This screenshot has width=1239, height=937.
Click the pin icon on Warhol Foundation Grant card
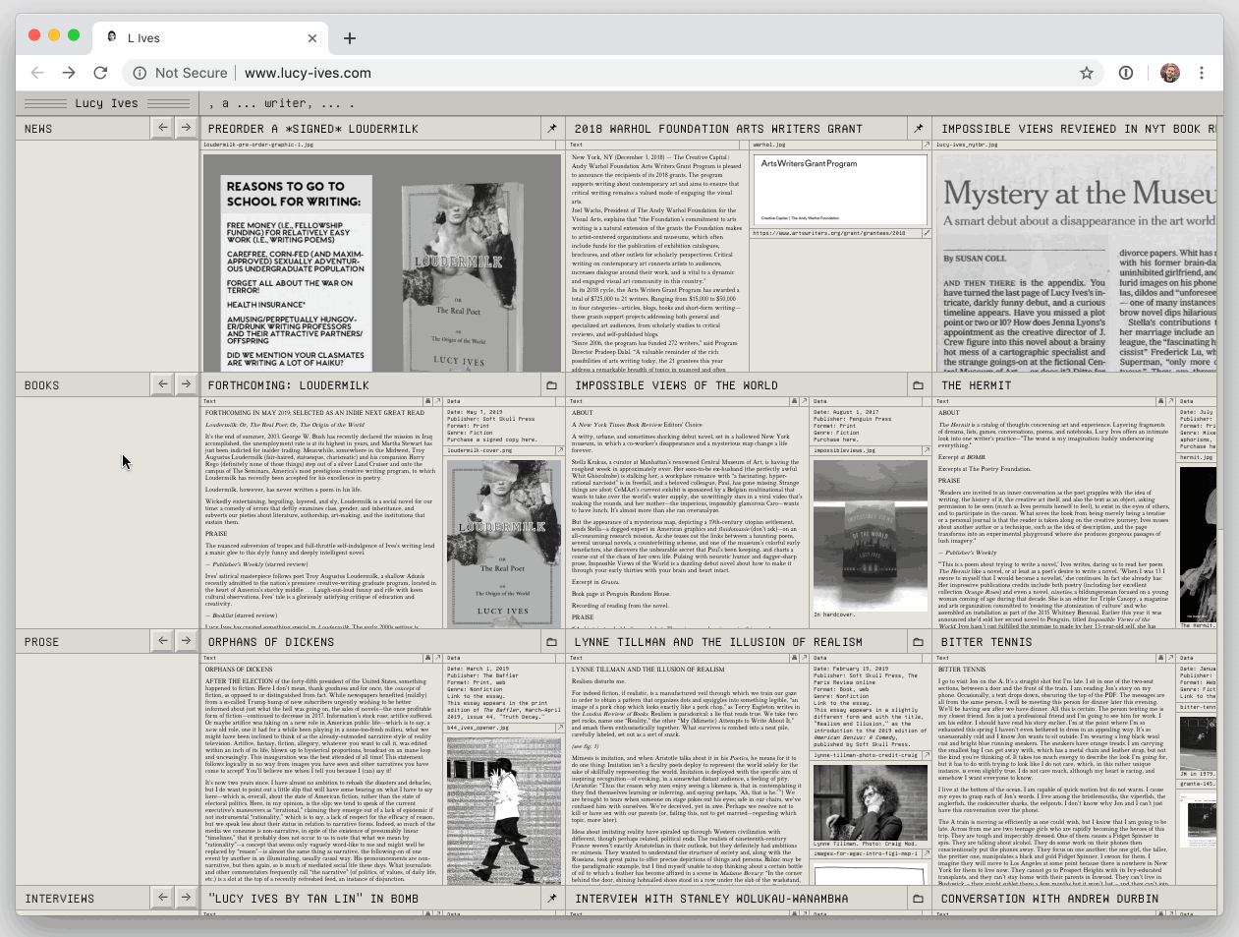919,128
